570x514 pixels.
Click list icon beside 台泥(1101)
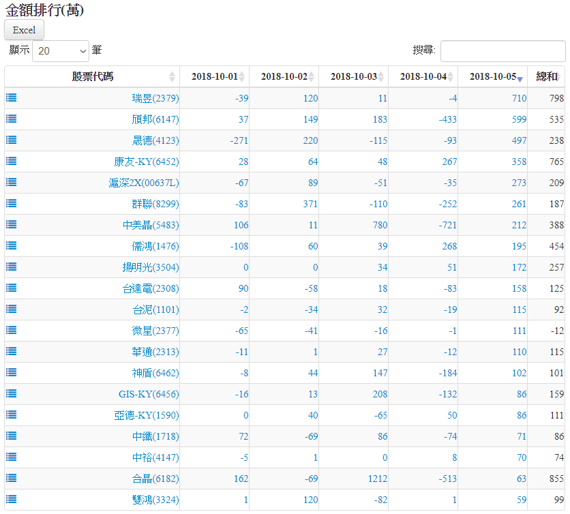pos(11,309)
